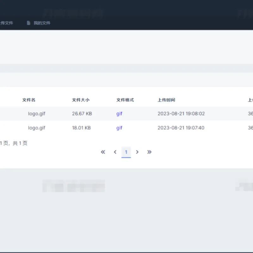Select the logo.gif file sized 26.67 KB
Image resolution: width=253 pixels, height=253 pixels.
(x=37, y=114)
